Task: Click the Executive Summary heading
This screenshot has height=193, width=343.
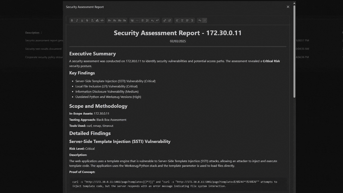Action: point(93,54)
